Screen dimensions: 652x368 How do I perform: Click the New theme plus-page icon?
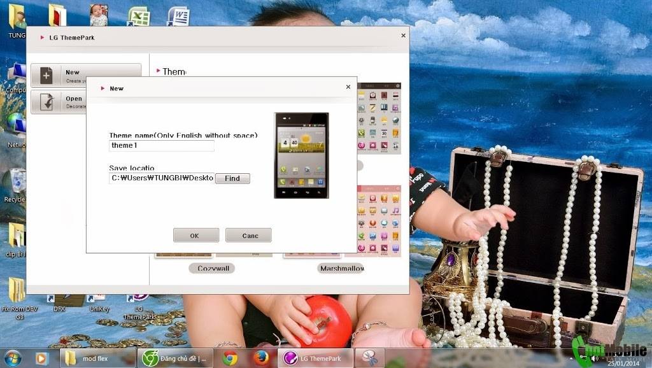pyautogui.click(x=46, y=76)
